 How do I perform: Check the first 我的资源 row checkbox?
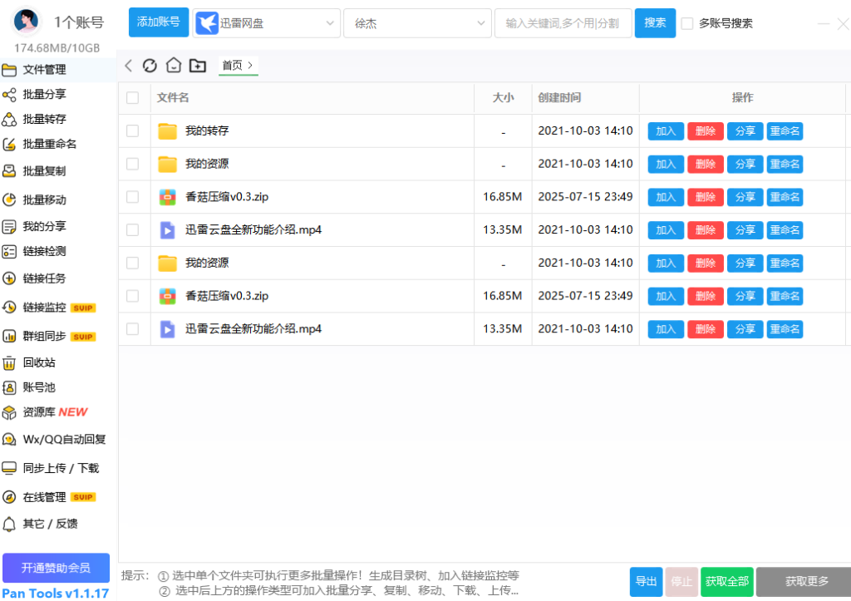[x=132, y=164]
